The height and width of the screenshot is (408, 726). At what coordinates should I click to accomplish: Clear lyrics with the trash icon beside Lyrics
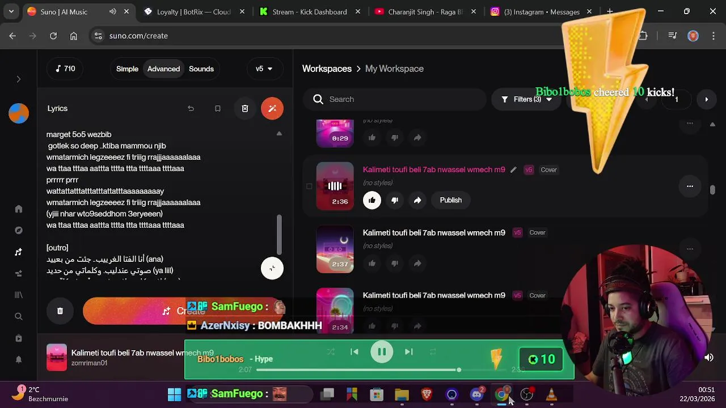245,108
